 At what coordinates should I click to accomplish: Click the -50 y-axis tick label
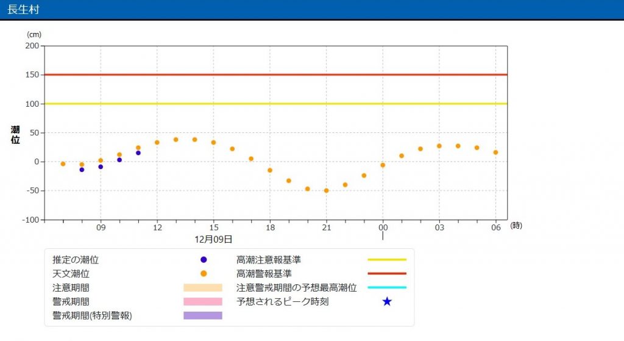(x=33, y=190)
